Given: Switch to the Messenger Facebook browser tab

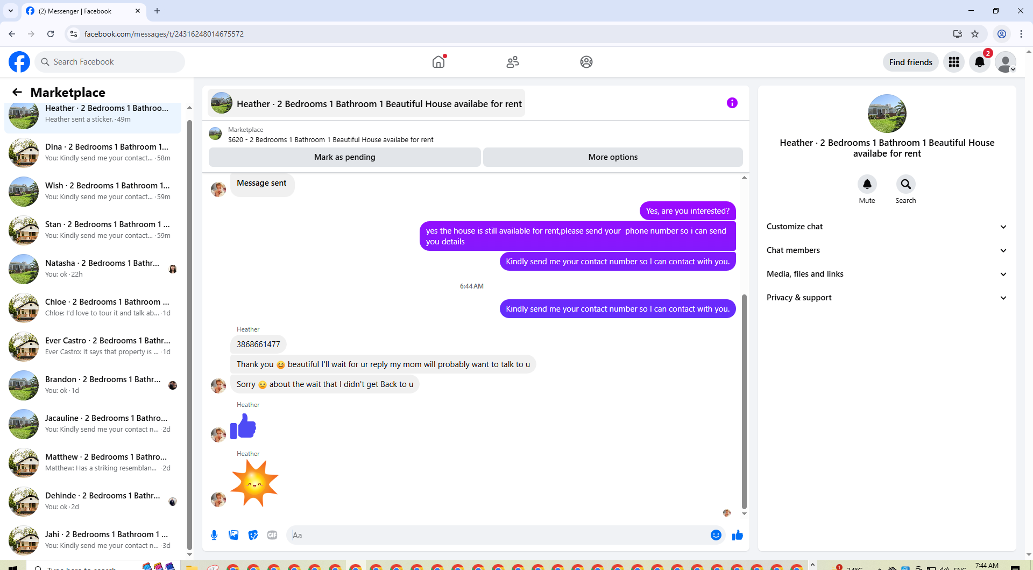Looking at the screenshot, I should [83, 11].
